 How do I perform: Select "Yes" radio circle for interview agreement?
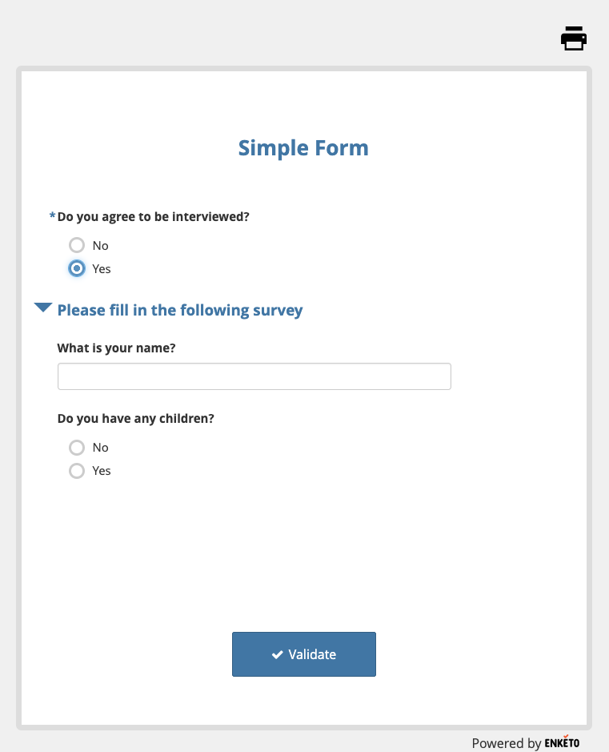(x=77, y=268)
